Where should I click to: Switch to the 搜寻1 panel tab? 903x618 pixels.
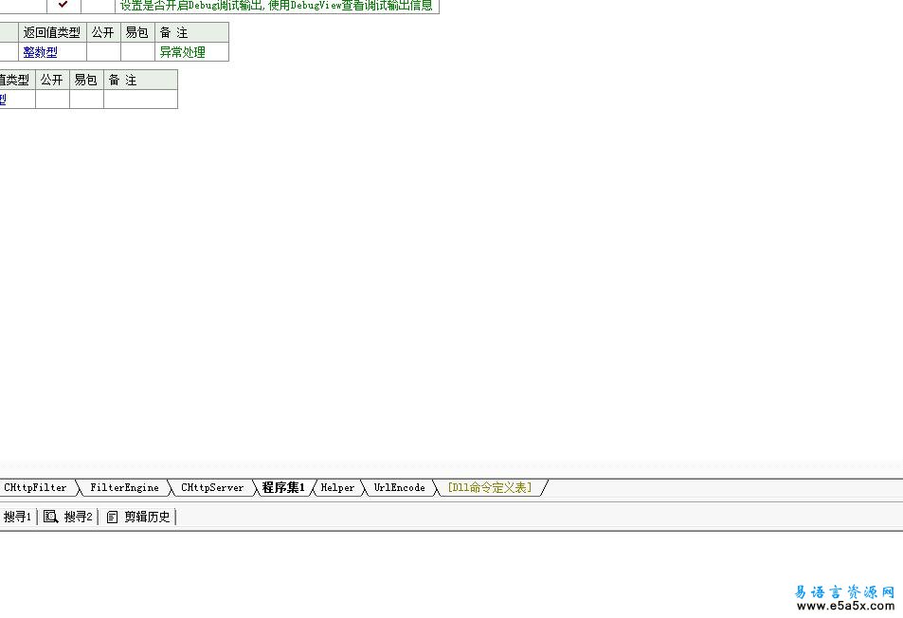[17, 518]
